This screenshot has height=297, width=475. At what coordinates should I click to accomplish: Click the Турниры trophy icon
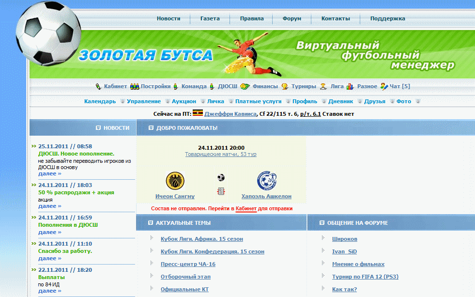tap(285, 86)
